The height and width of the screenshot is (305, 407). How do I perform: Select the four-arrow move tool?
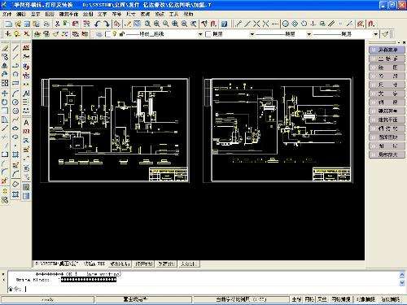tap(5, 94)
